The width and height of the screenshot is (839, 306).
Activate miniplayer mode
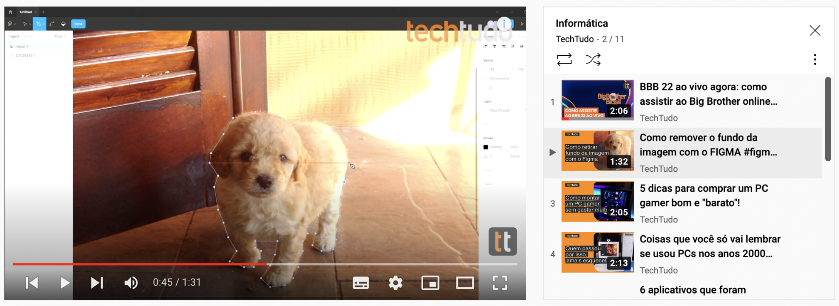[430, 283]
